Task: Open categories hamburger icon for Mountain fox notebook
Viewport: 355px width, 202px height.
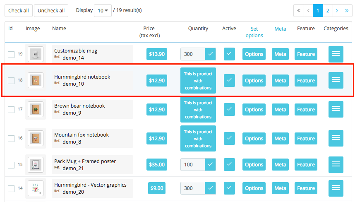Action: pos(336,138)
